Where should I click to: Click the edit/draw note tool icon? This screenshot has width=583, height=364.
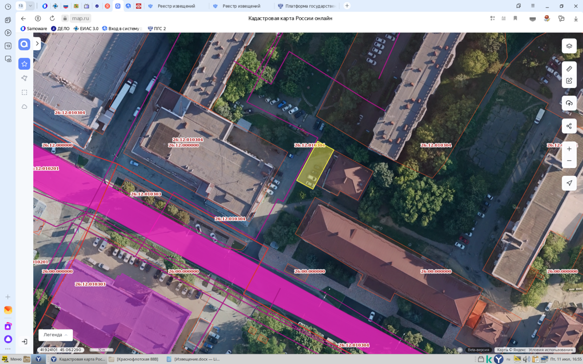click(569, 81)
